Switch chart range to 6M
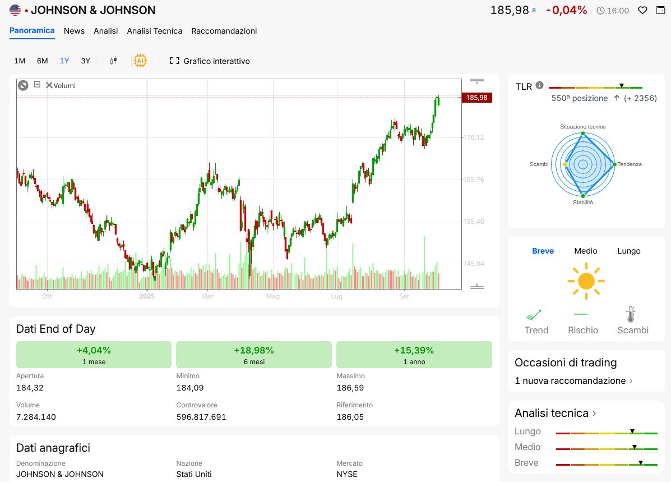The width and height of the screenshot is (671, 482). pyautogui.click(x=43, y=61)
